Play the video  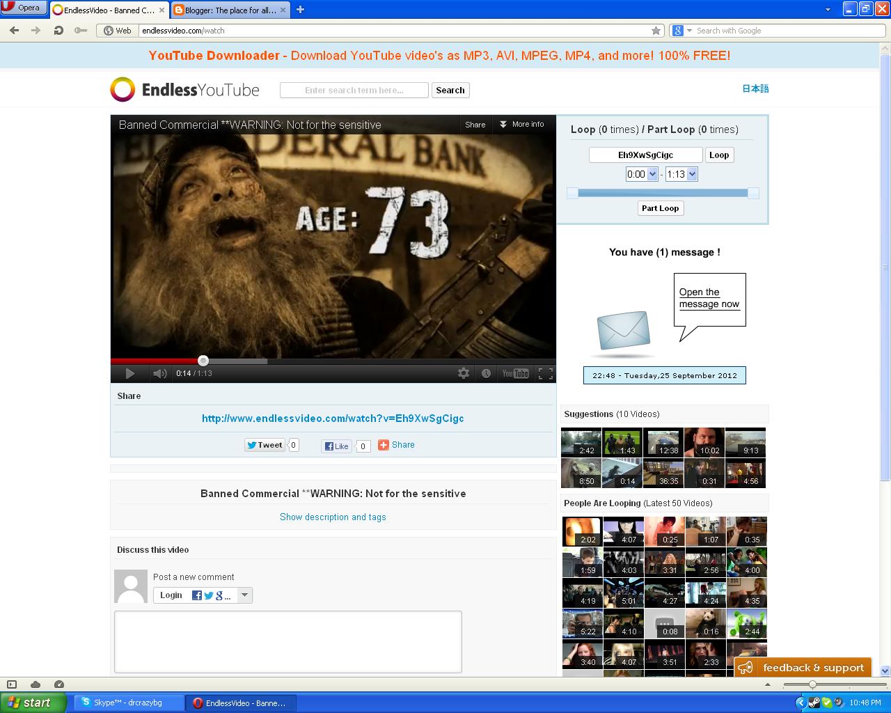coord(130,374)
